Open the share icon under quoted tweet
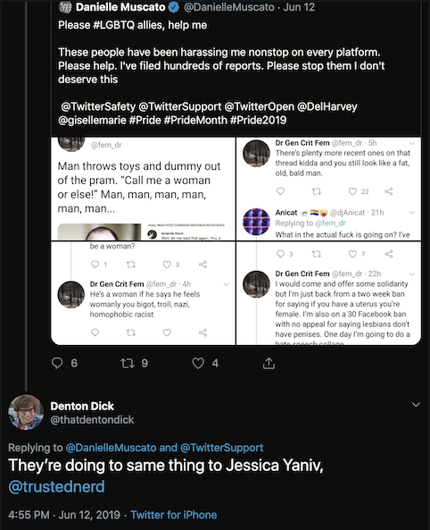Screen dimensions: 430x530 pos(269,364)
